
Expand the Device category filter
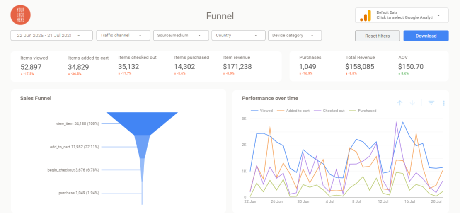295,35
